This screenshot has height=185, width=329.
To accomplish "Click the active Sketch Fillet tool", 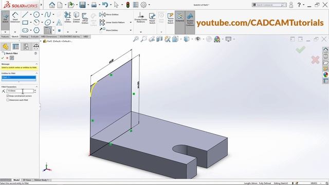I will tap(48, 30).
